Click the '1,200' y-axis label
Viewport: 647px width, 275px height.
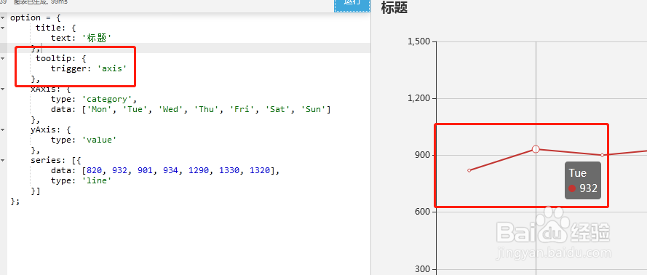pos(418,98)
